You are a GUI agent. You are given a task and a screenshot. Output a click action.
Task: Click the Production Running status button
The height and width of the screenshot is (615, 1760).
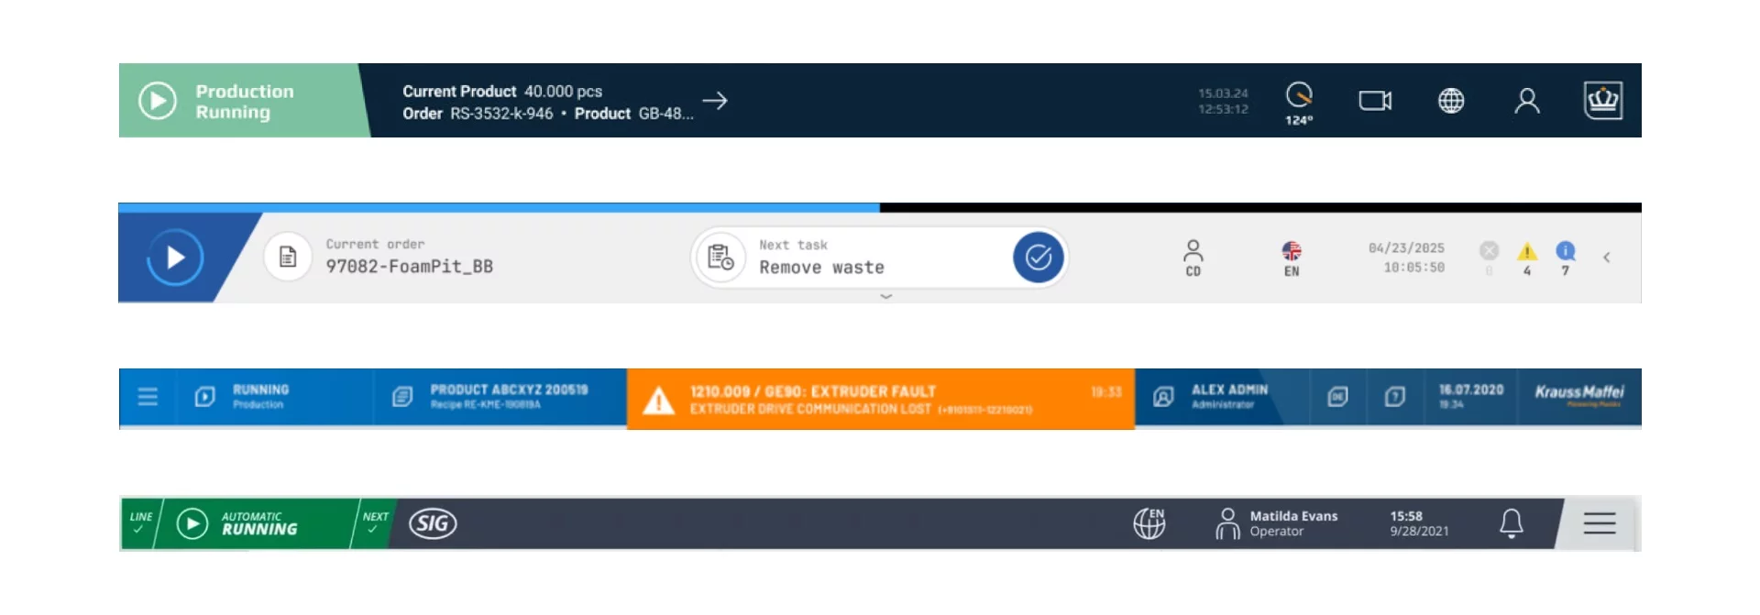(x=238, y=101)
